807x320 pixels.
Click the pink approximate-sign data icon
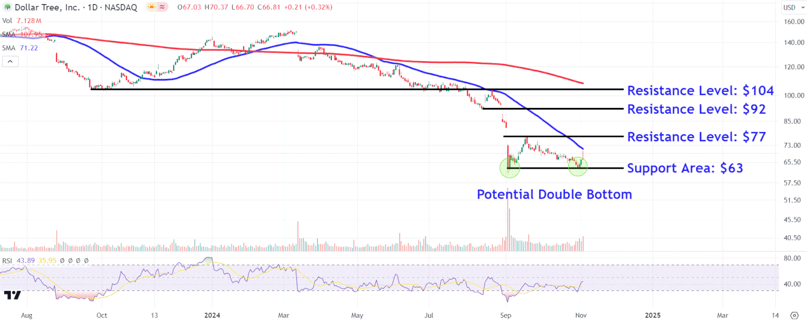coord(161,8)
